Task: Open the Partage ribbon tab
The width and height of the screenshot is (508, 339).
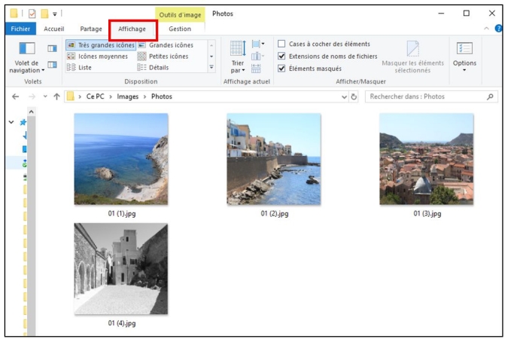Action: click(90, 29)
